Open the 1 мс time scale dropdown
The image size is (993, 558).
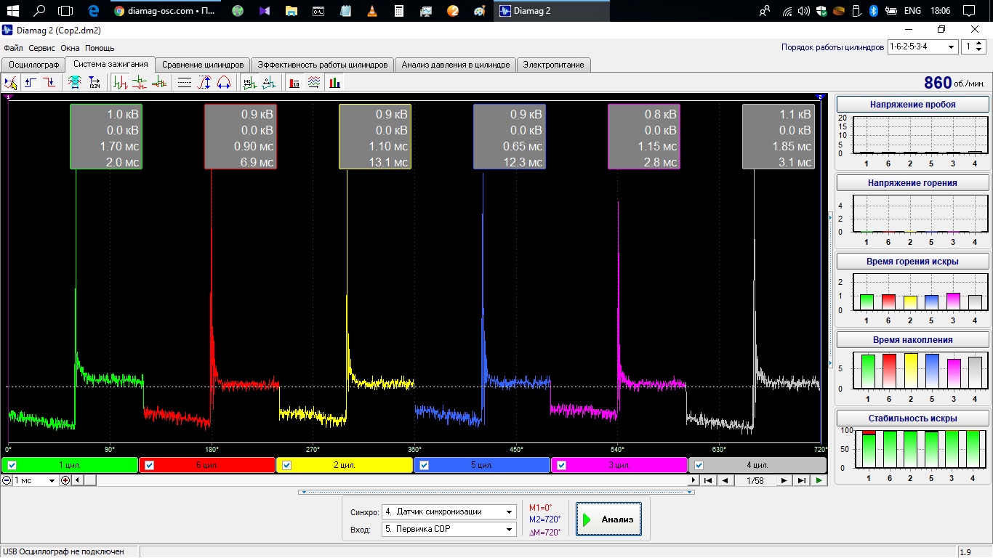point(35,480)
